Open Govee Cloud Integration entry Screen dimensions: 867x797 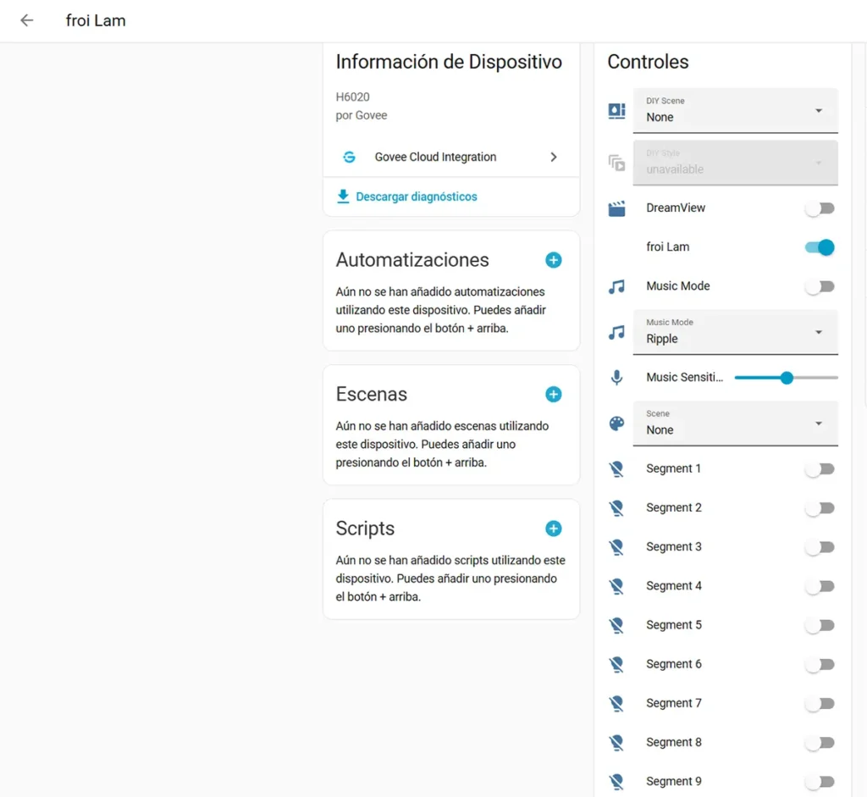click(x=450, y=157)
